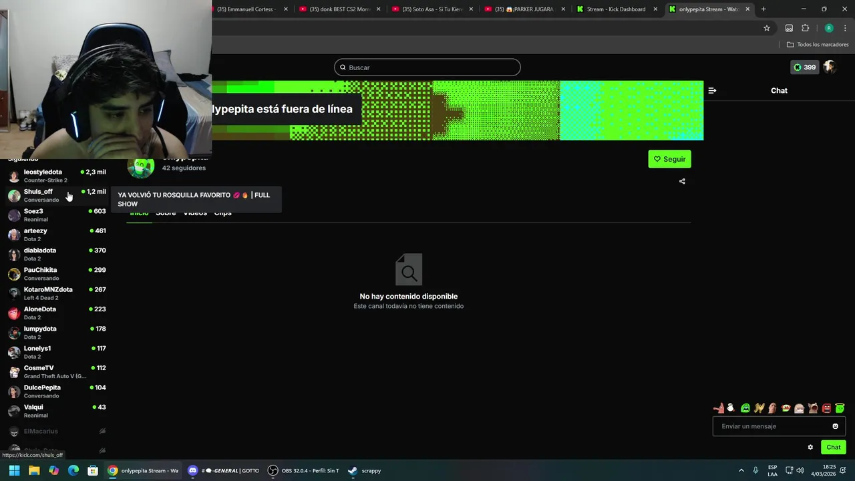Open Shuls_off channel in sidebar
This screenshot has height=481, width=855.
point(57,195)
